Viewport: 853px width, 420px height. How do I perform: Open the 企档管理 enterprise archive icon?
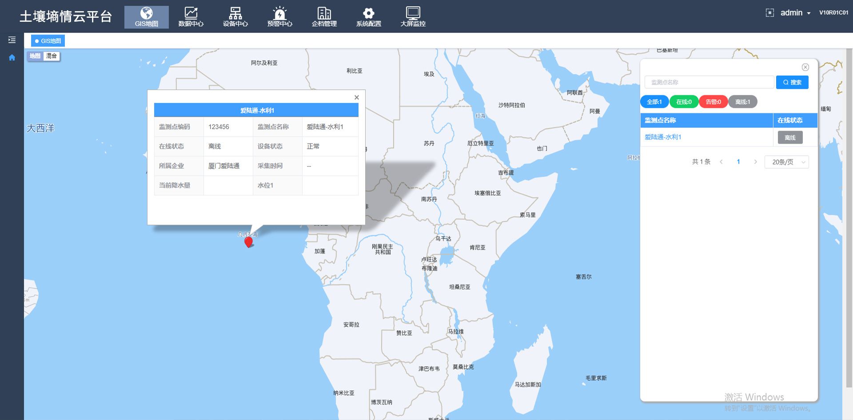(324, 13)
